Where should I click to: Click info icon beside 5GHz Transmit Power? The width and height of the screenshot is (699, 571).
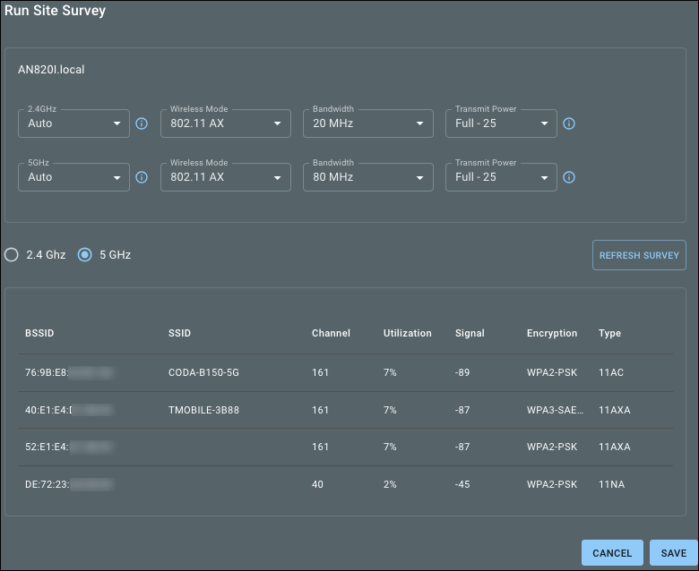tap(569, 177)
